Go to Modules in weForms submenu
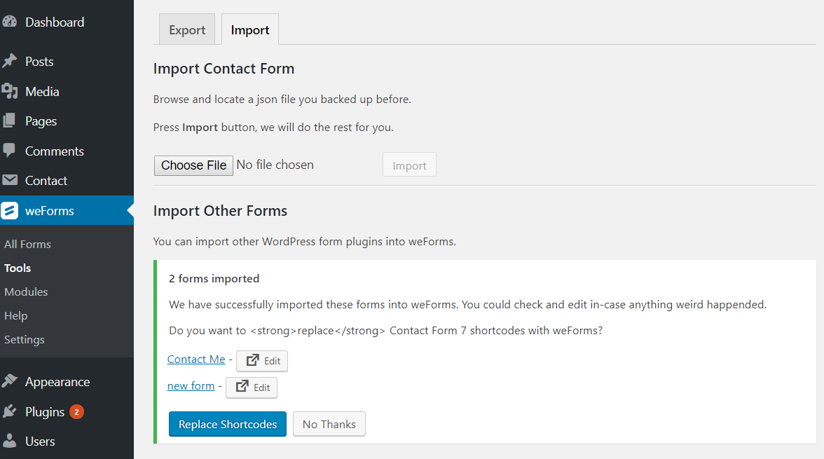The width and height of the screenshot is (824, 459). click(x=26, y=292)
